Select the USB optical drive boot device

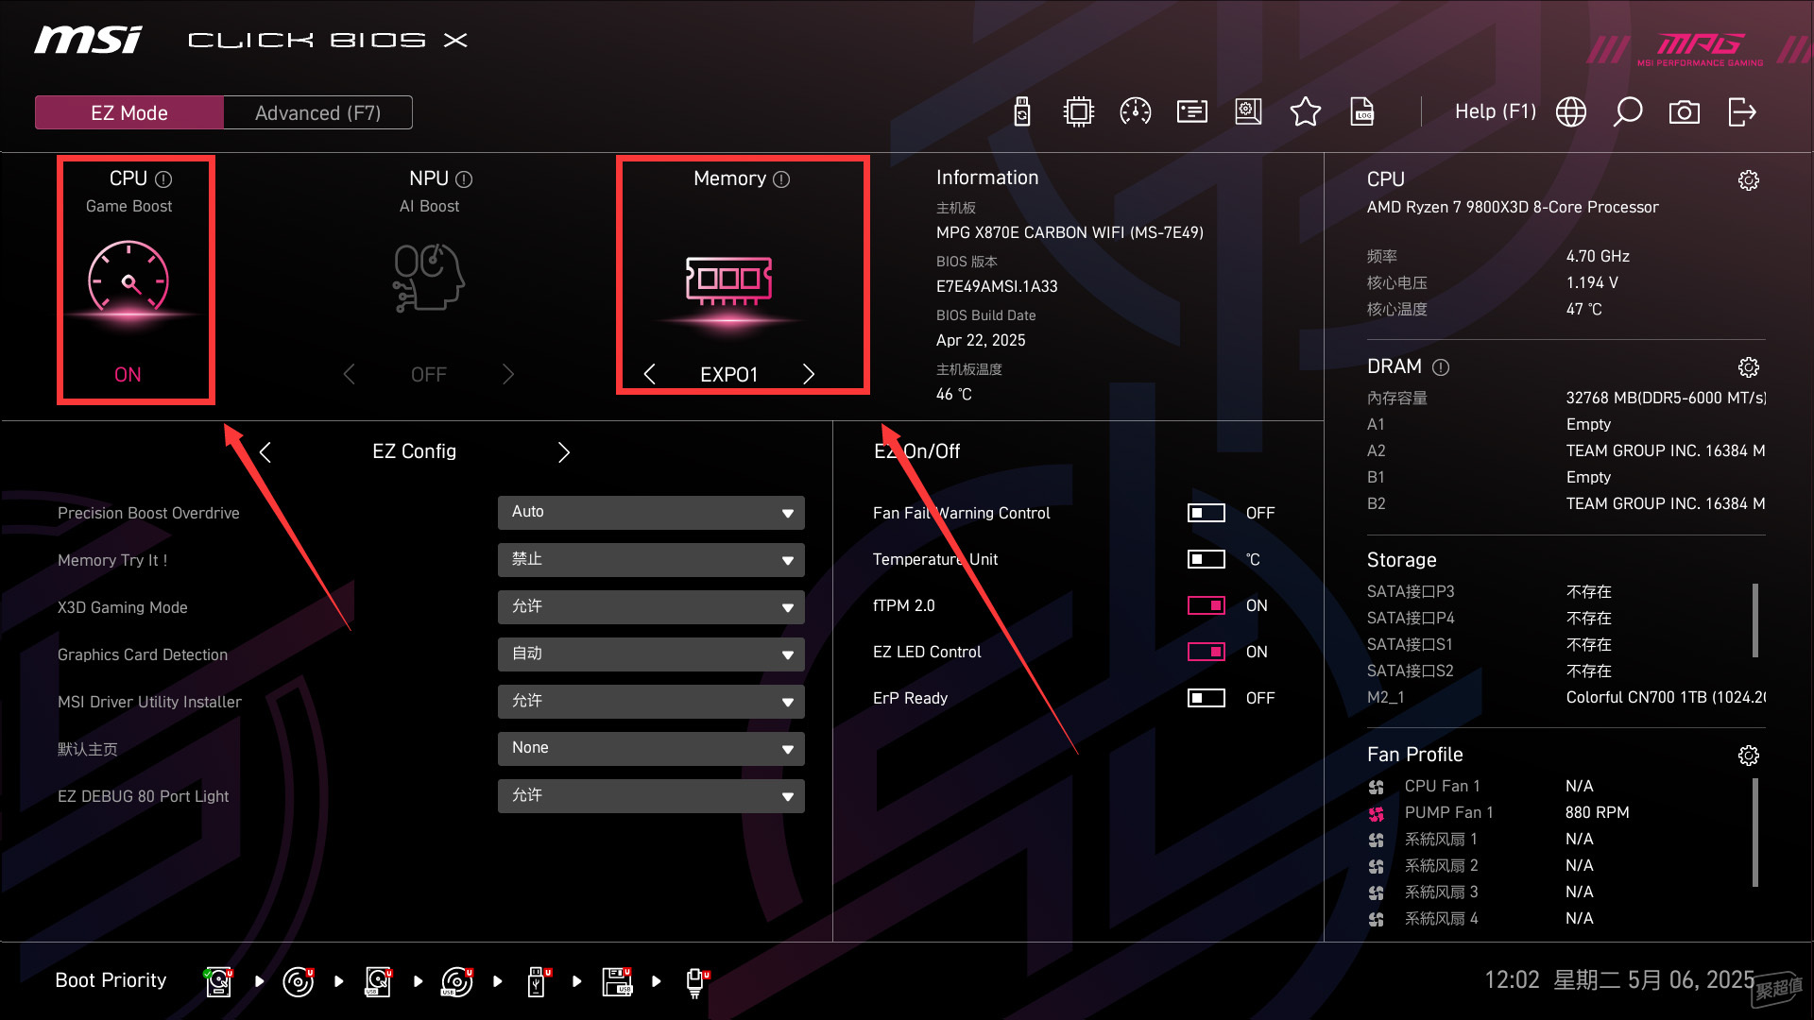457,981
